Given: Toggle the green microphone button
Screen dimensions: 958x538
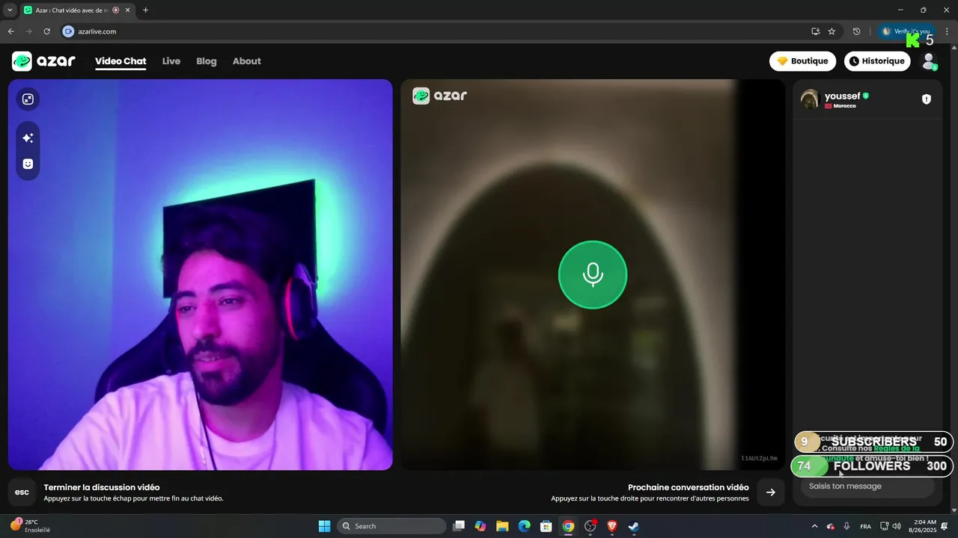Looking at the screenshot, I should pos(593,274).
